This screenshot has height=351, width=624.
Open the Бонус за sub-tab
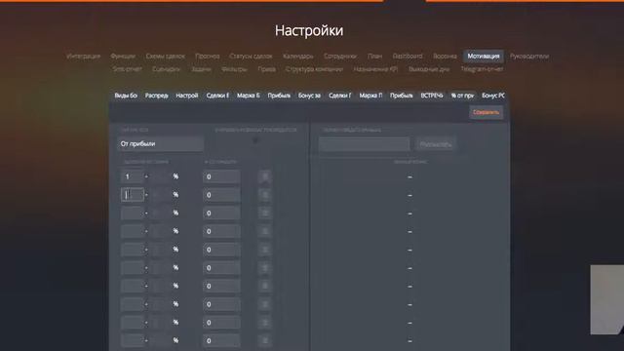tap(310, 96)
